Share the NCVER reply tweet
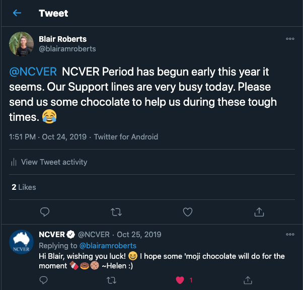This screenshot has width=303, height=290. pyautogui.click(x=248, y=279)
